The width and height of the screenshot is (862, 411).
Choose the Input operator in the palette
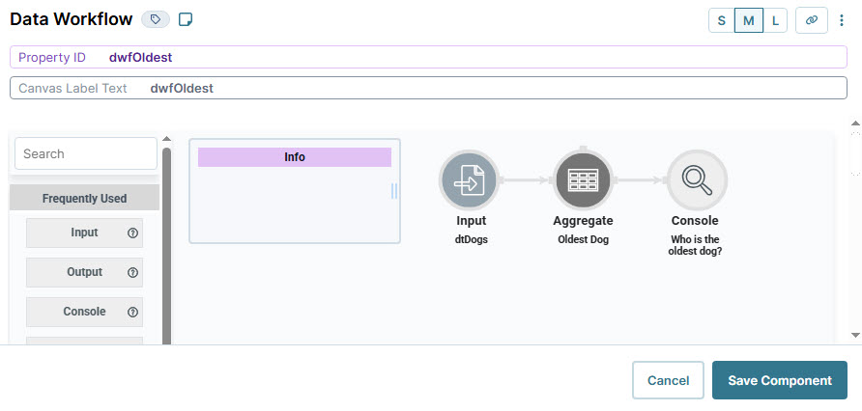(x=84, y=233)
